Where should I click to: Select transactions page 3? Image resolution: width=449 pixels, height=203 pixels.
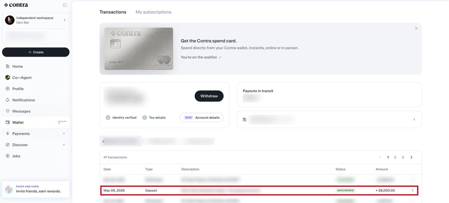[403, 157]
